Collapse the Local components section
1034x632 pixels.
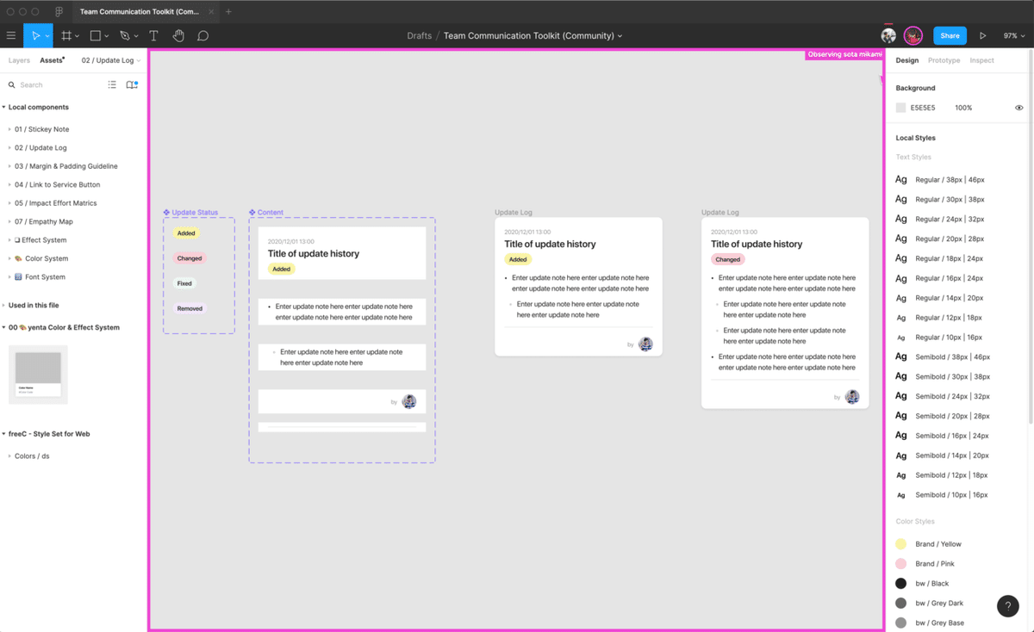point(4,108)
